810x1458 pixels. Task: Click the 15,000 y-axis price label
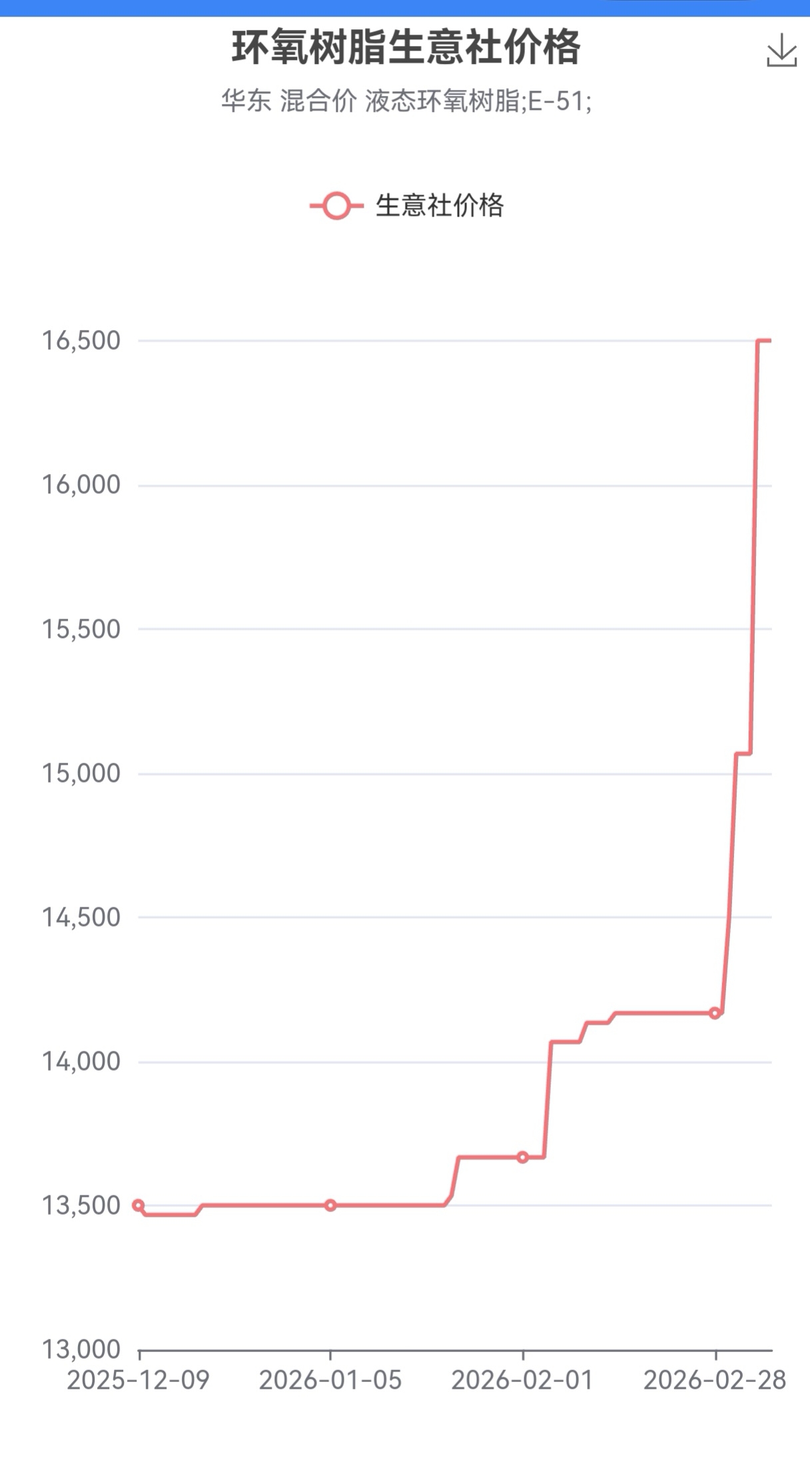click(81, 773)
